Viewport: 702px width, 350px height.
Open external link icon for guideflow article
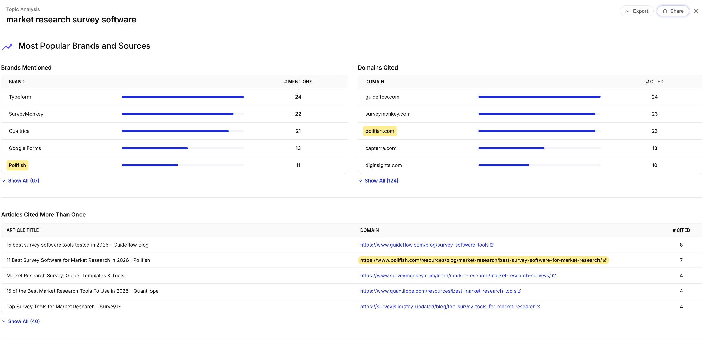pos(492,245)
